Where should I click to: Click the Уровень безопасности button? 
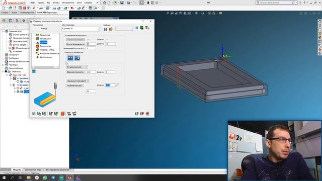pyautogui.click(x=75, y=44)
